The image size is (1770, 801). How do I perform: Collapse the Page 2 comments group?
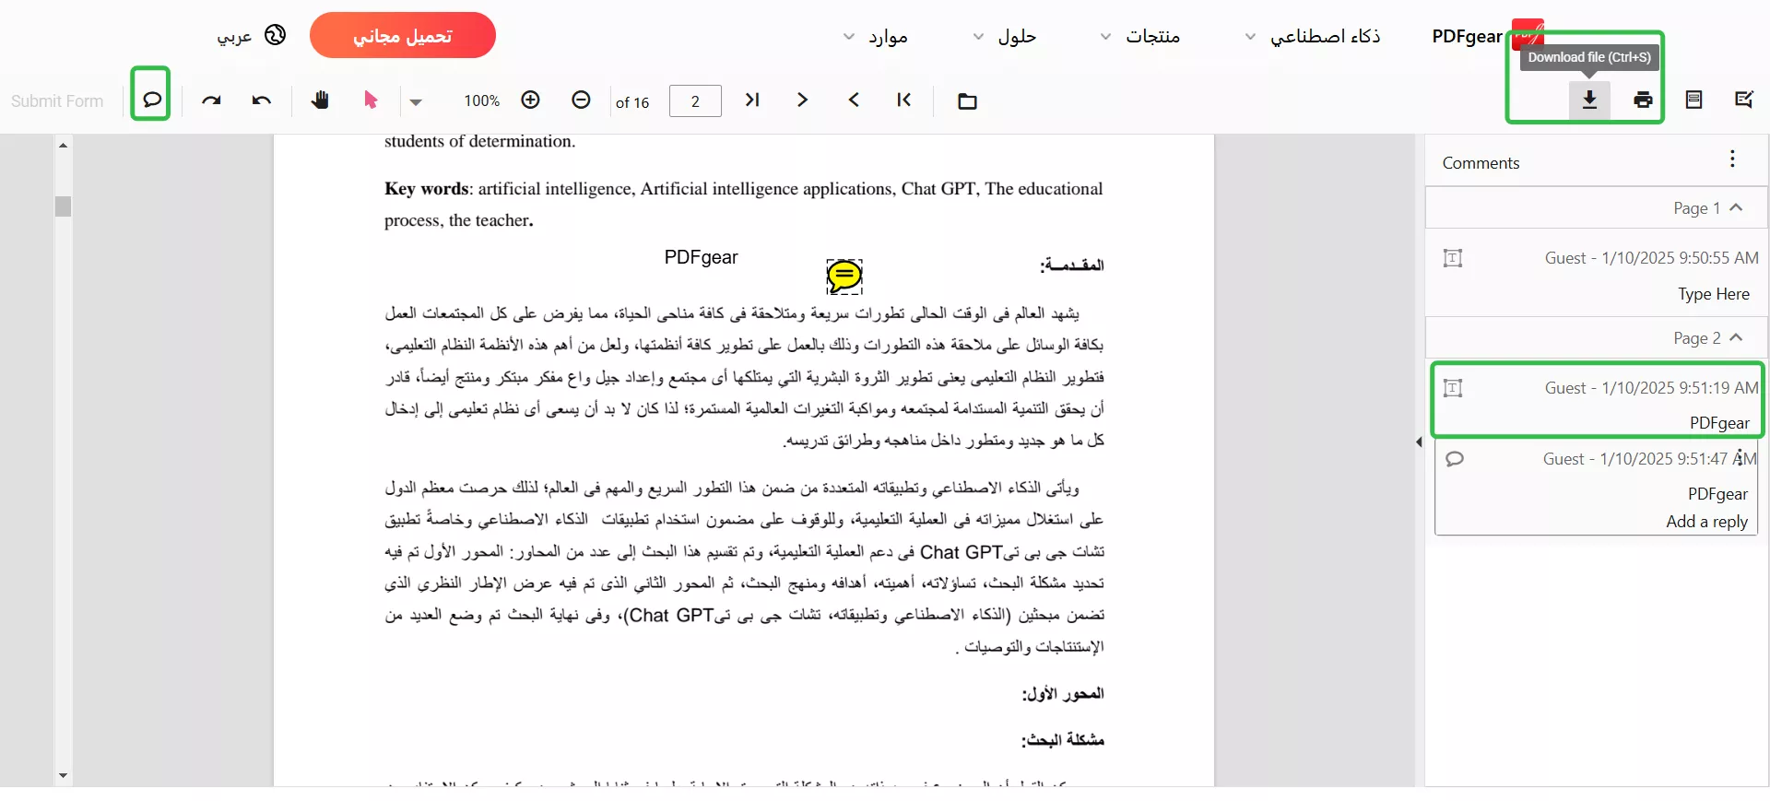click(x=1736, y=337)
